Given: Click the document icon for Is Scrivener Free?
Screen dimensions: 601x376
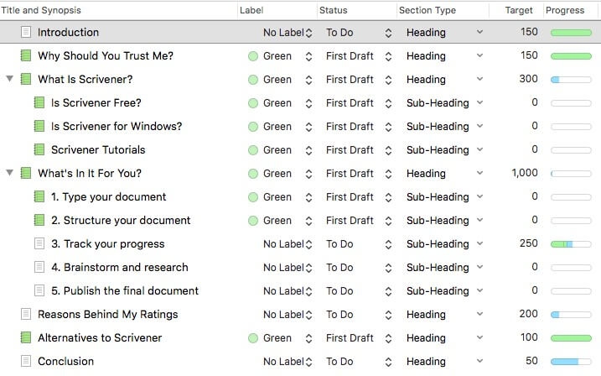Looking at the screenshot, I should coord(39,102).
